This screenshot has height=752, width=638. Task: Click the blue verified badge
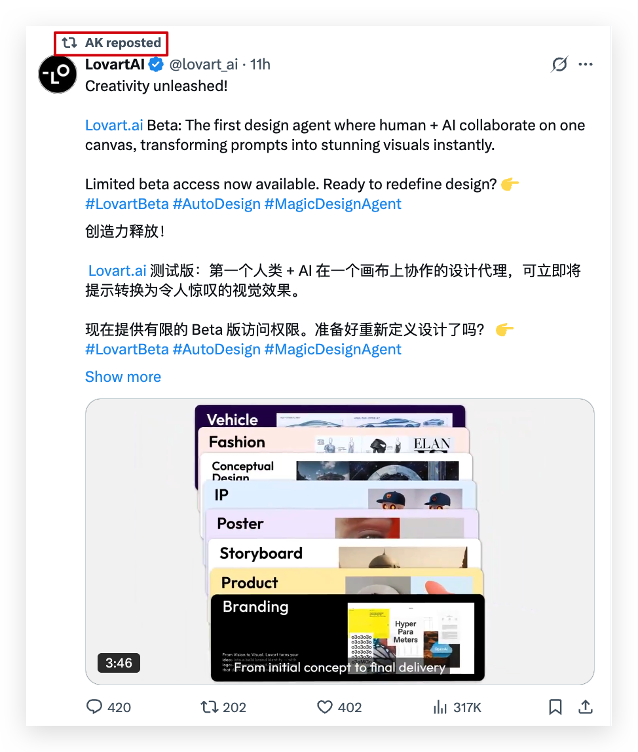[x=156, y=64]
